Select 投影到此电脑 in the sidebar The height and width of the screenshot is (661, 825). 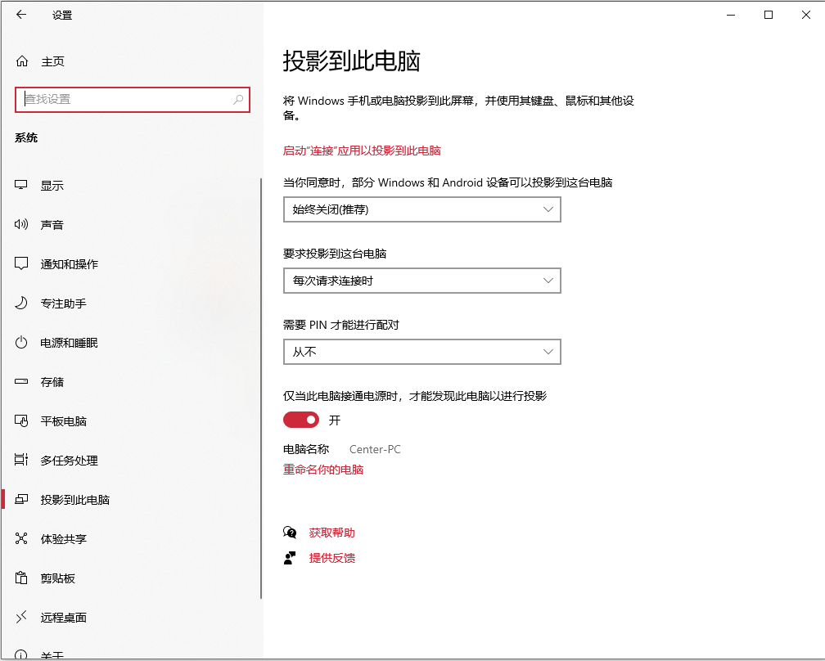tap(75, 500)
